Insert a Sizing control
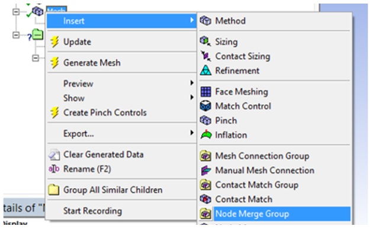The height and width of the screenshot is (229, 370). point(275,41)
